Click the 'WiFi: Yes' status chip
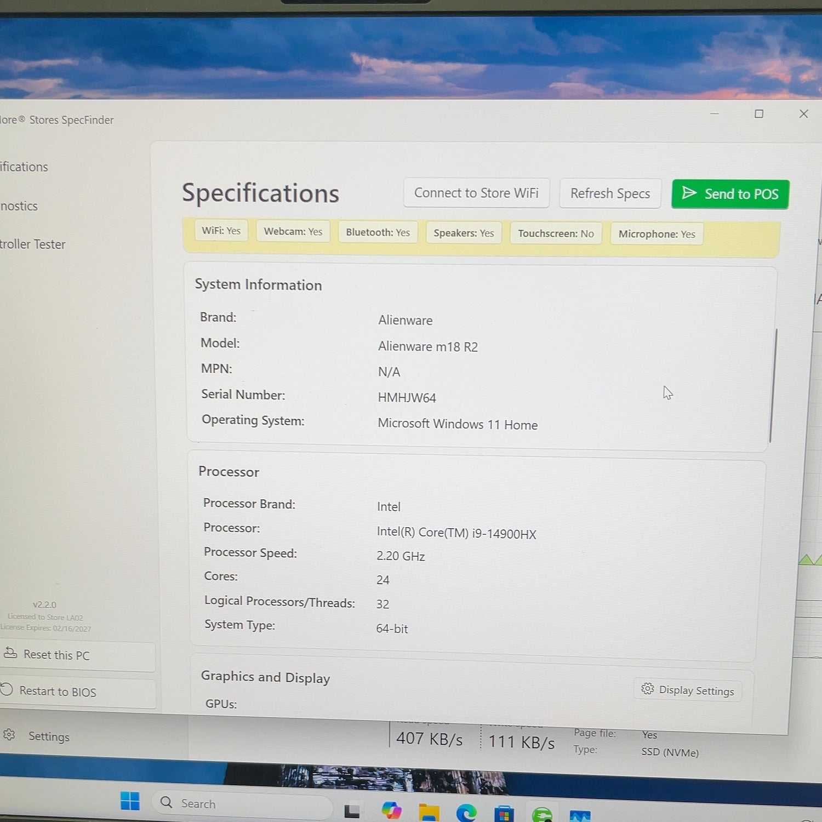822x822 pixels. (x=221, y=231)
